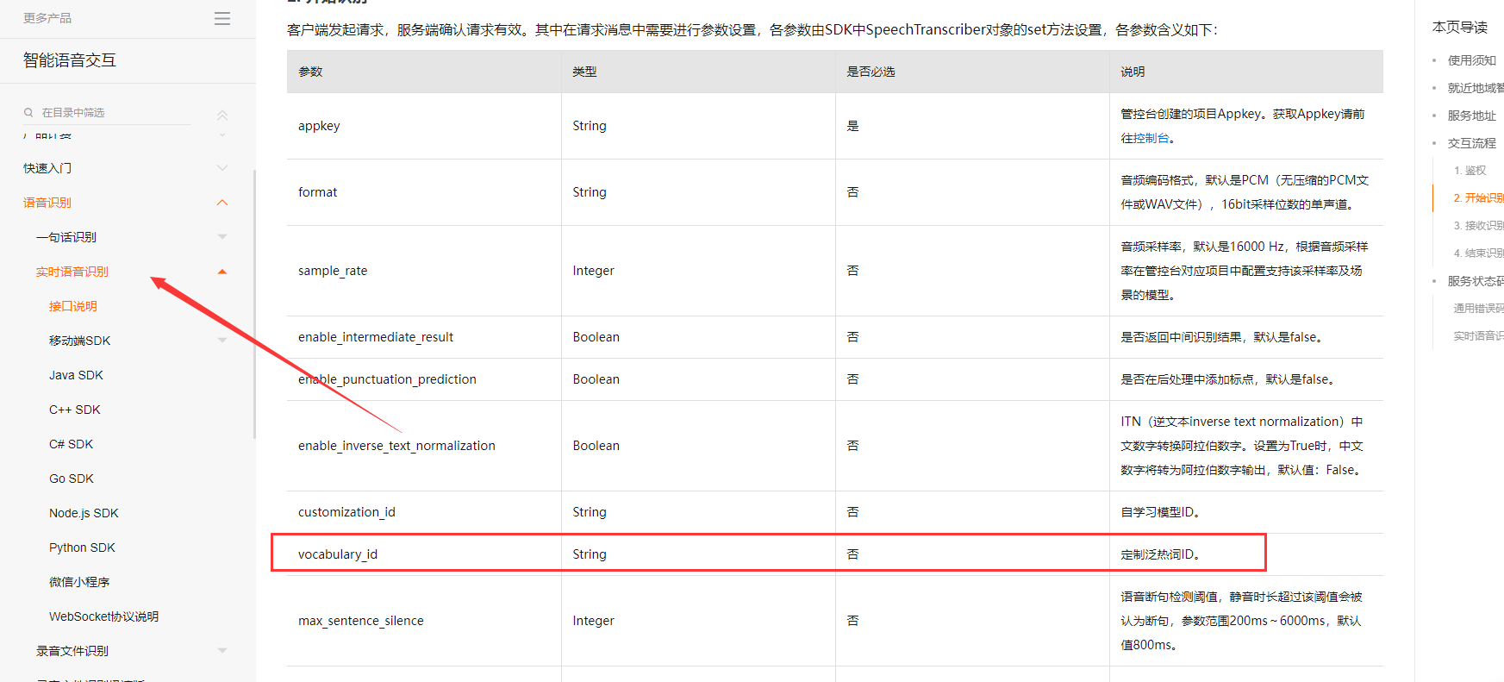Collapse the 语音识别 section chevron

click(222, 203)
